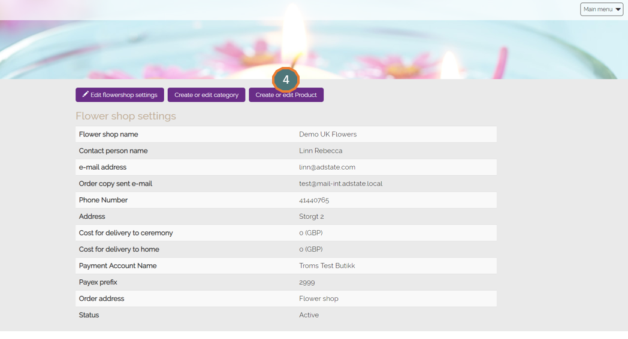Open Create or edit Product
This screenshot has width=628, height=339.
click(286, 95)
